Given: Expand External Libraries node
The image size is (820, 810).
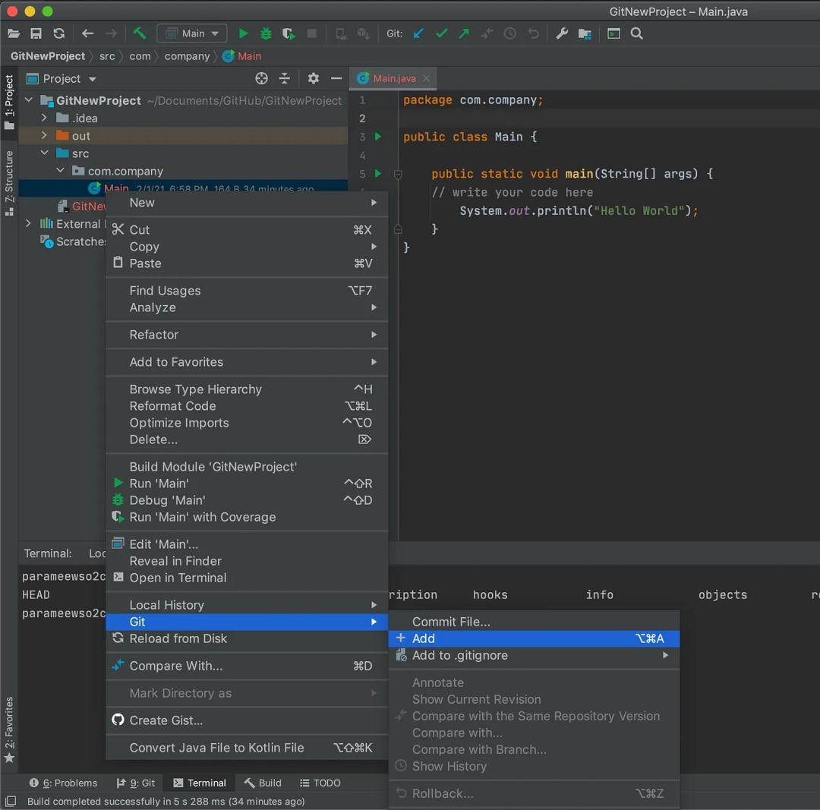Looking at the screenshot, I should pyautogui.click(x=29, y=224).
